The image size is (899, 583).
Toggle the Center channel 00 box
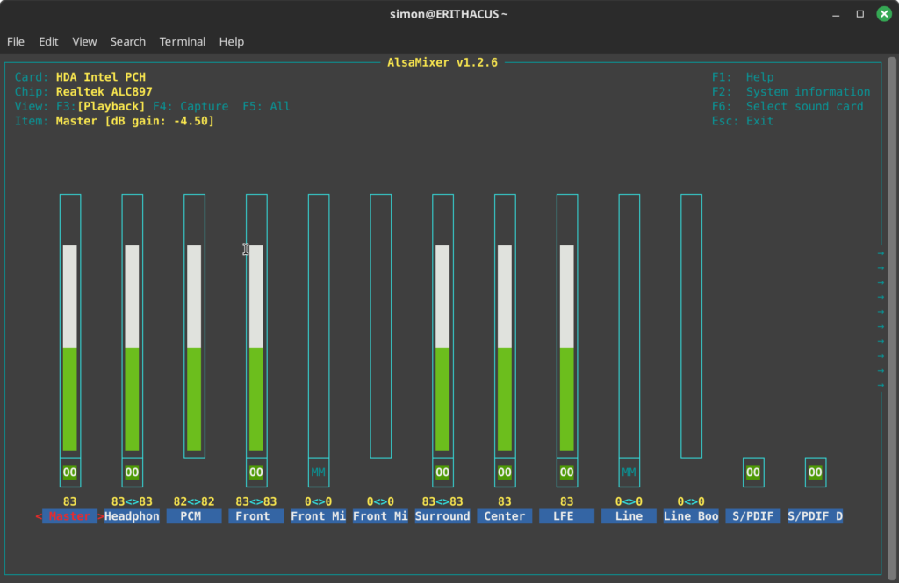(x=505, y=472)
